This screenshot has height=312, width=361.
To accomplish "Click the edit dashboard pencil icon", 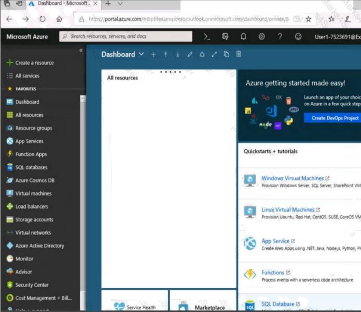I will click(190, 54).
